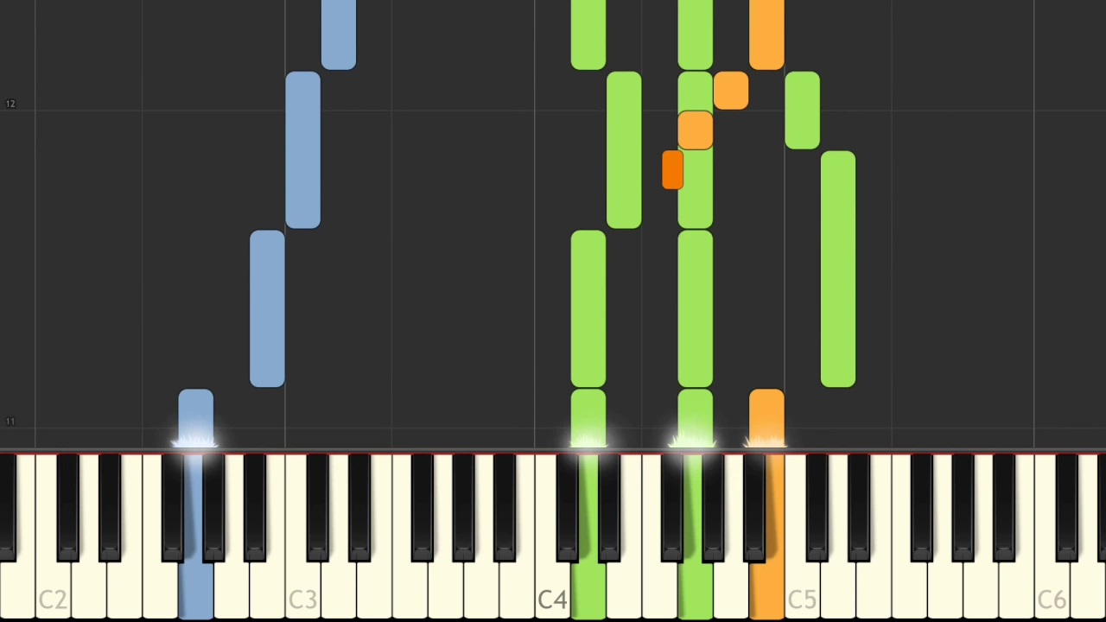Click the orange note overlapping the green G4 column
This screenshot has height=622, width=1106.
coord(696,130)
